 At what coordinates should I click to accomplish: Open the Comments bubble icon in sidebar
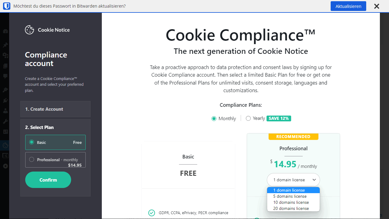5,76
